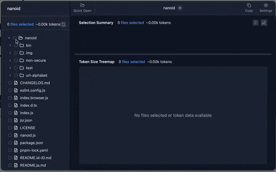This screenshot has width=276, height=172.
Task: Click the package.json file icon
Action: pyautogui.click(x=16, y=143)
